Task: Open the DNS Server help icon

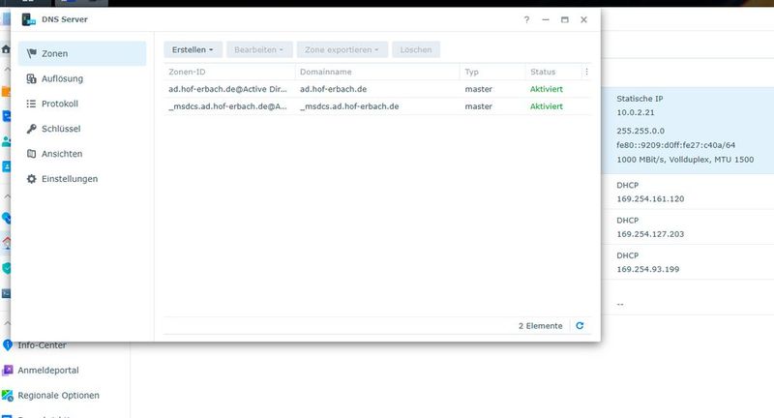Action: [x=526, y=19]
